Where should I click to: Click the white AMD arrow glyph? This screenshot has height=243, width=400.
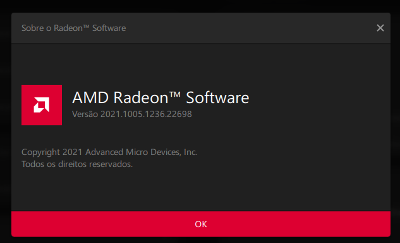click(42, 105)
